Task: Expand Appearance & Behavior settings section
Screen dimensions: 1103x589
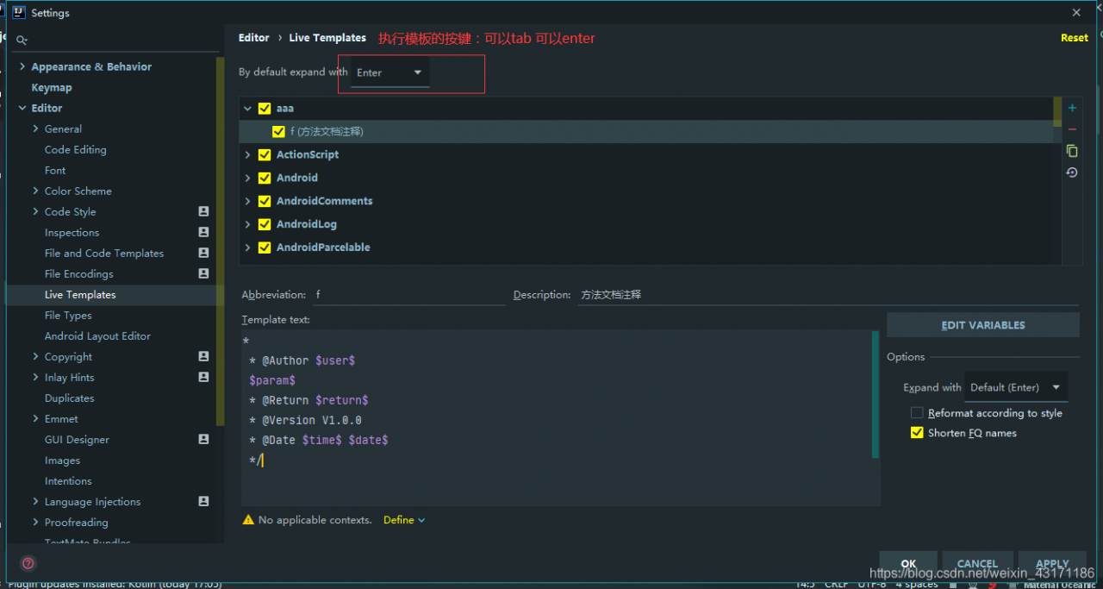Action: click(x=22, y=66)
